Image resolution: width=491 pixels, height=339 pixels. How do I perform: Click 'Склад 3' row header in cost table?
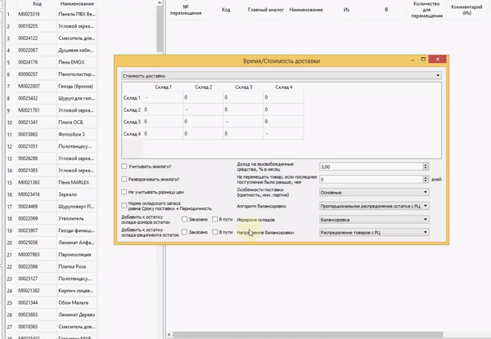click(x=132, y=122)
